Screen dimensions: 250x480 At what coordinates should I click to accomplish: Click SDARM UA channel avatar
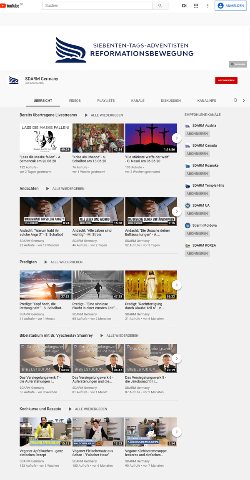point(187,205)
